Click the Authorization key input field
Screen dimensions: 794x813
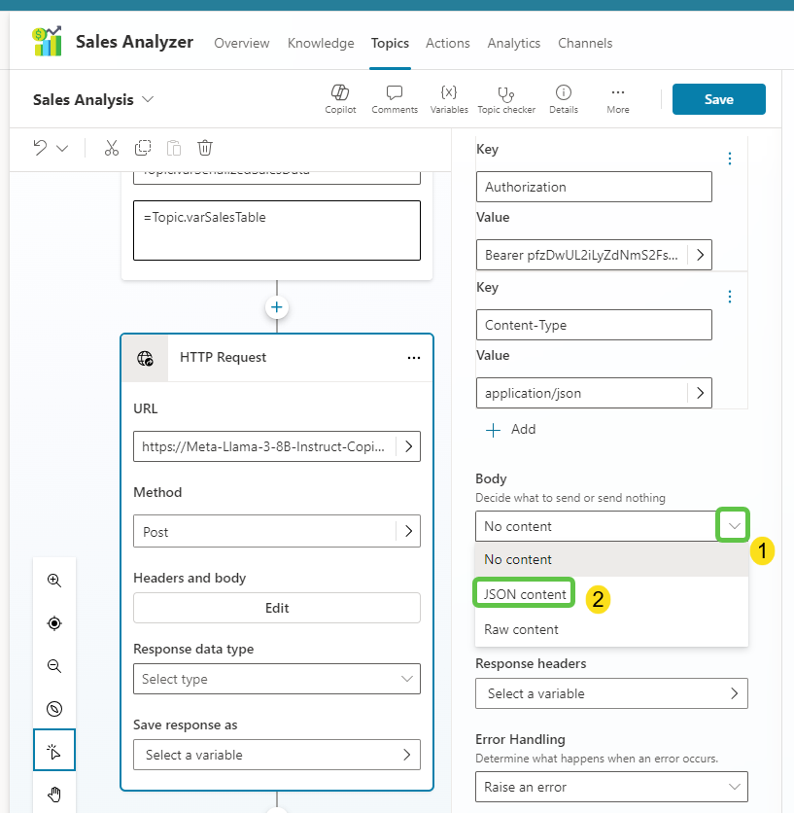(x=594, y=187)
